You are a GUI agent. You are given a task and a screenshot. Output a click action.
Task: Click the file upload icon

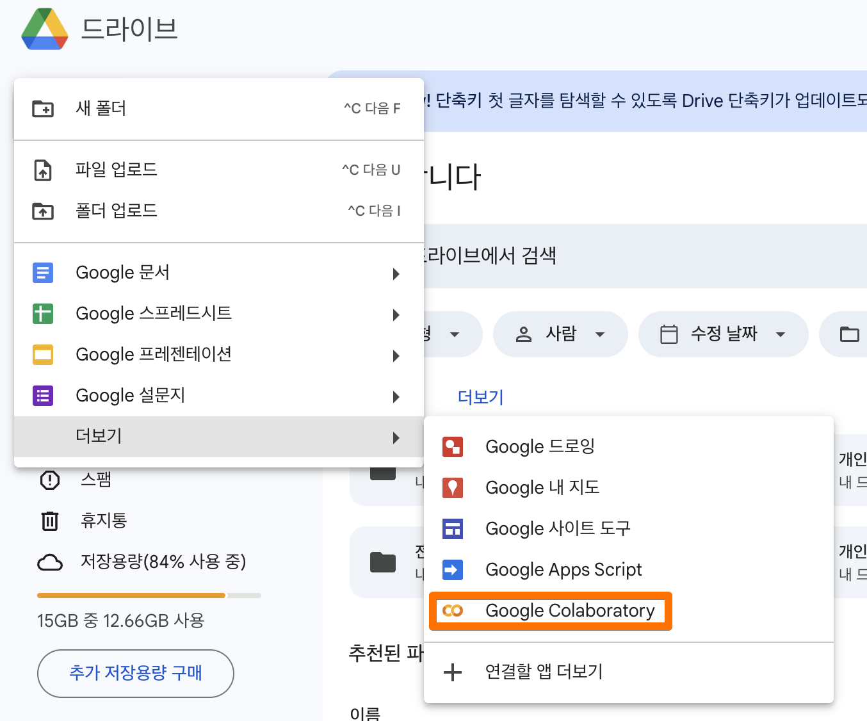pyautogui.click(x=43, y=170)
